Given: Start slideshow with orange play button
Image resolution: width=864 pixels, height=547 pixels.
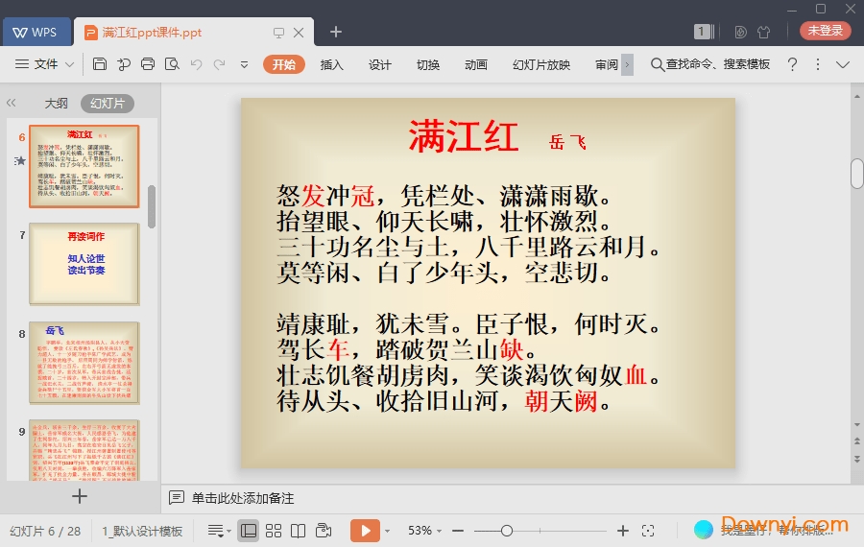Looking at the screenshot, I should pyautogui.click(x=365, y=531).
